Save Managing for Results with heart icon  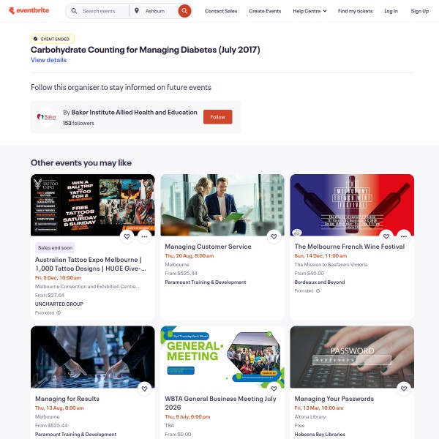pos(144,389)
